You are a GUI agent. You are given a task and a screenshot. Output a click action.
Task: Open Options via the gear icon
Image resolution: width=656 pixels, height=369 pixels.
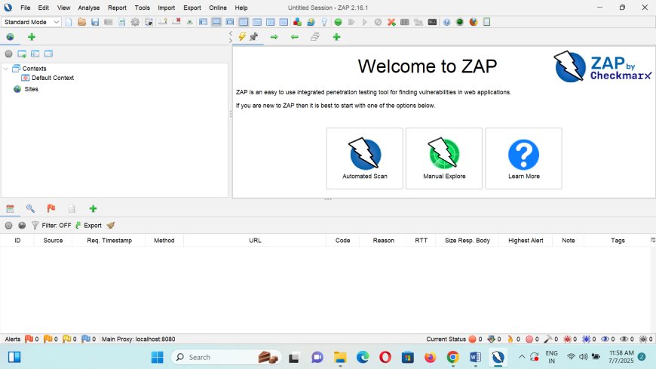click(x=135, y=22)
